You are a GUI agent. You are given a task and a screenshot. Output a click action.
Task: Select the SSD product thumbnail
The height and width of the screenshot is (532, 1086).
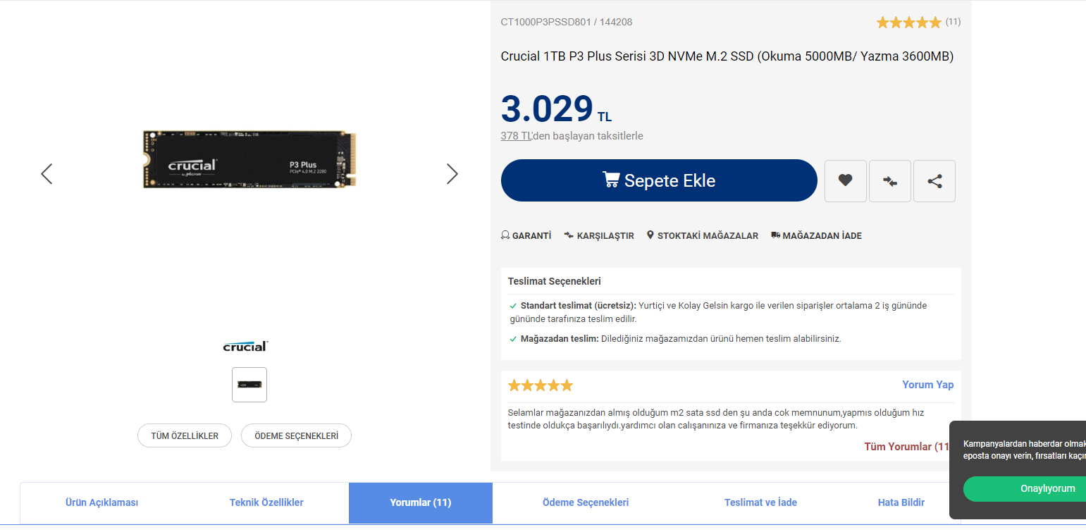pos(249,385)
